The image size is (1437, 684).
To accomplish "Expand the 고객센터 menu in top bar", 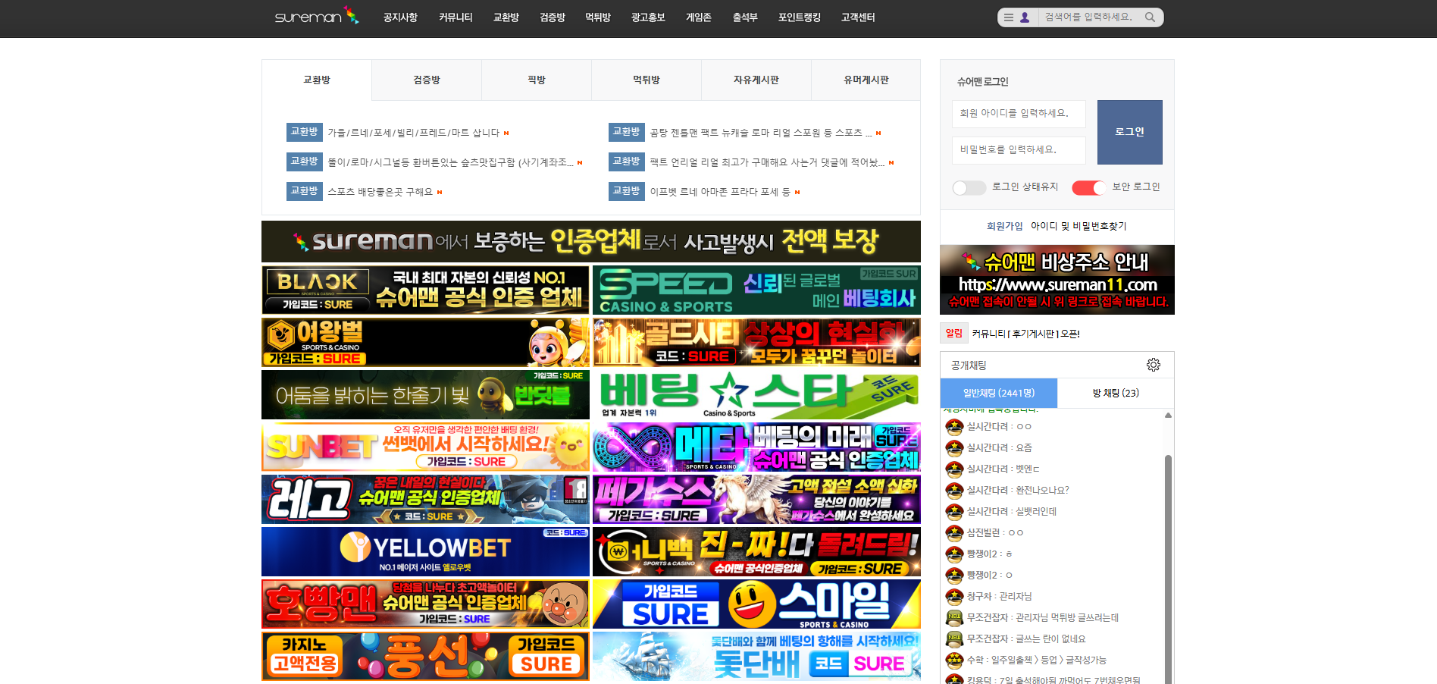I will (x=857, y=17).
